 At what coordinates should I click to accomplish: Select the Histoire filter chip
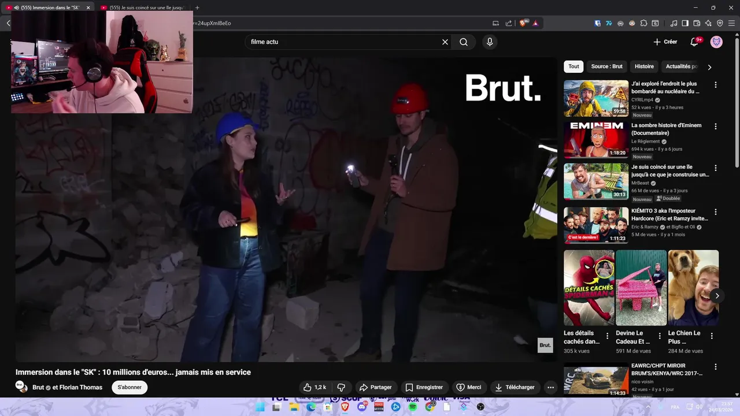coord(644,66)
